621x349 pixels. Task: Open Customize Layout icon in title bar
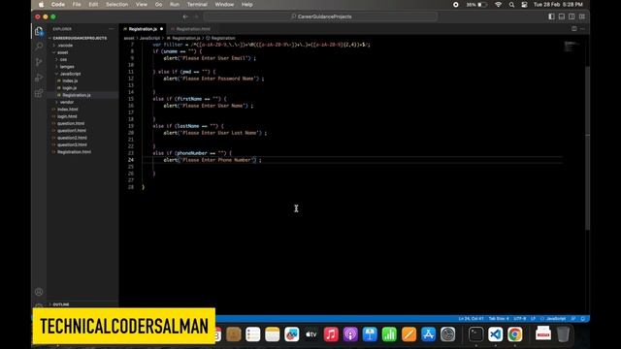click(x=582, y=16)
